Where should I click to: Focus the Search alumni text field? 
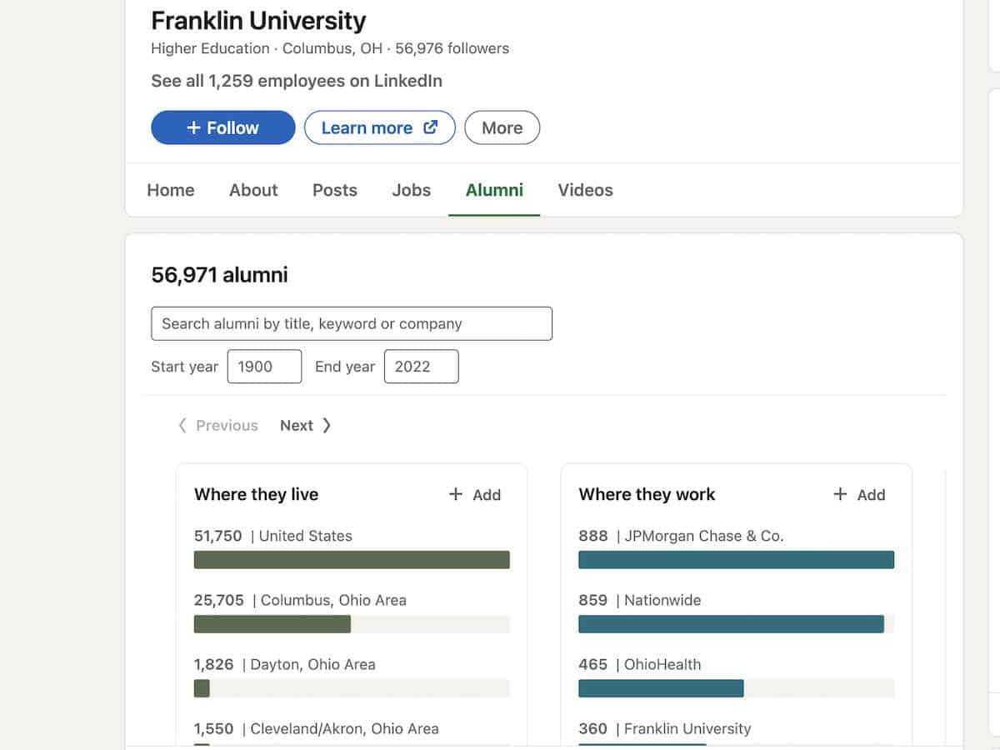tap(352, 323)
